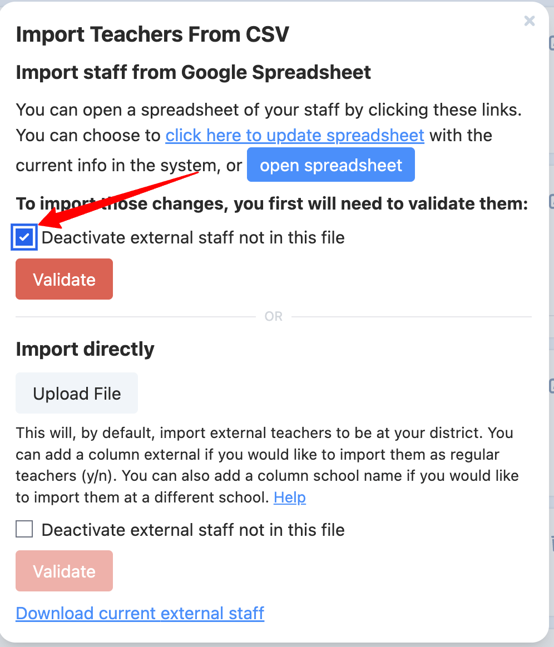This screenshot has width=554, height=647.
Task: Click Upload File under Import directly
Action: [76, 393]
